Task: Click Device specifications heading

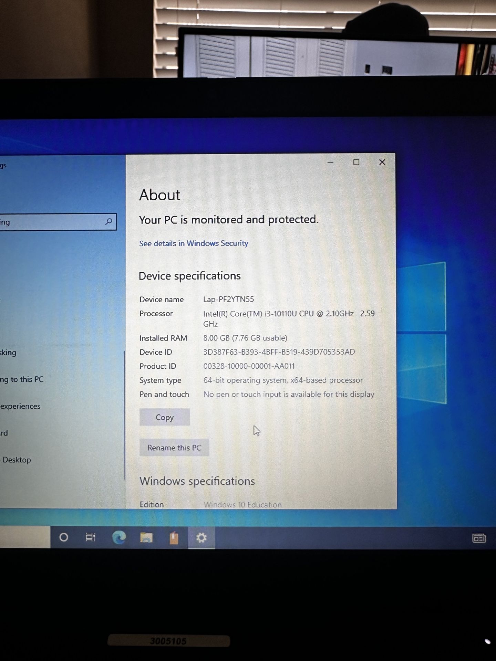Action: [x=189, y=276]
